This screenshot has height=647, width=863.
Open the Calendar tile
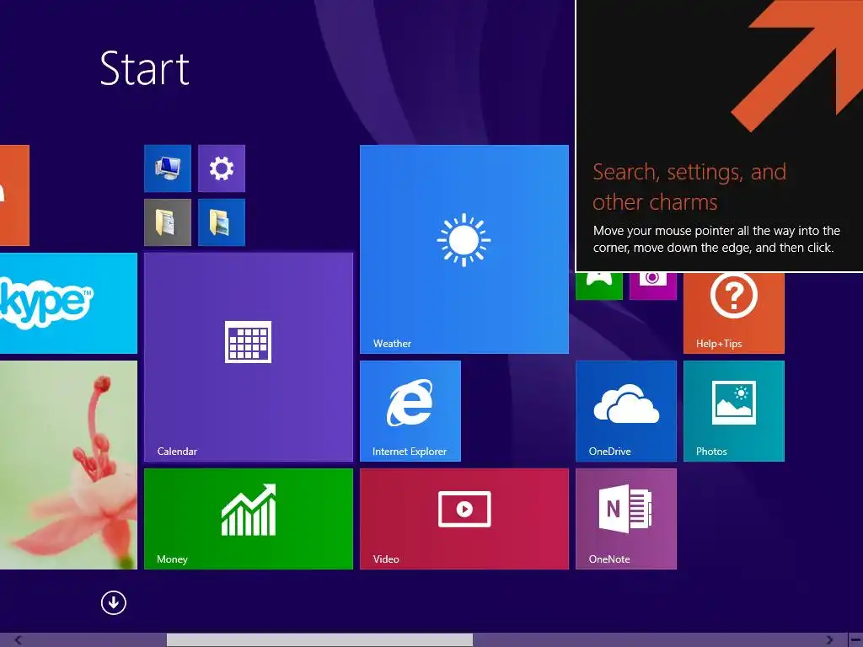tap(249, 357)
